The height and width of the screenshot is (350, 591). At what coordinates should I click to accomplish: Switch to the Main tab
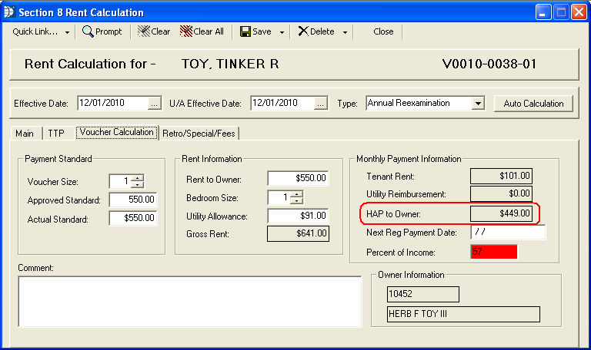(25, 134)
